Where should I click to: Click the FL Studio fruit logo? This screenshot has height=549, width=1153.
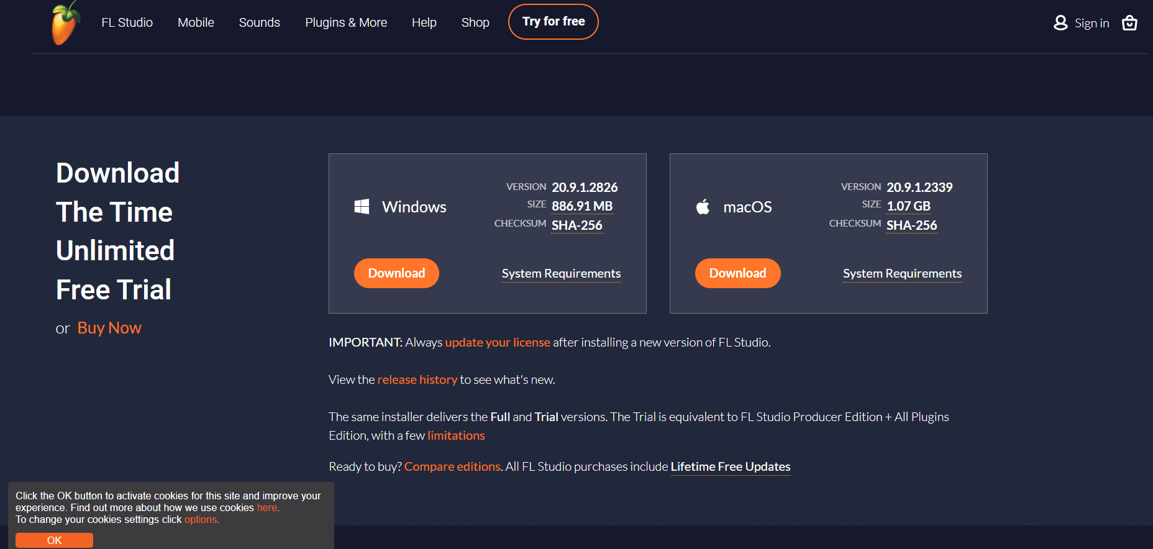(65, 23)
